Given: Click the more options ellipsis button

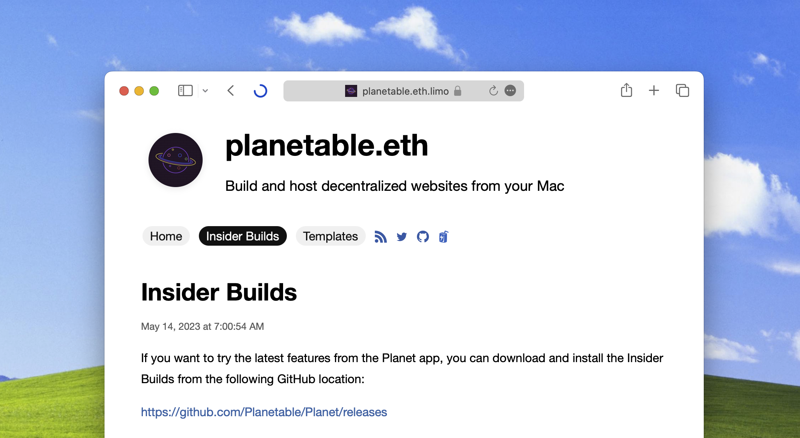Looking at the screenshot, I should (509, 90).
